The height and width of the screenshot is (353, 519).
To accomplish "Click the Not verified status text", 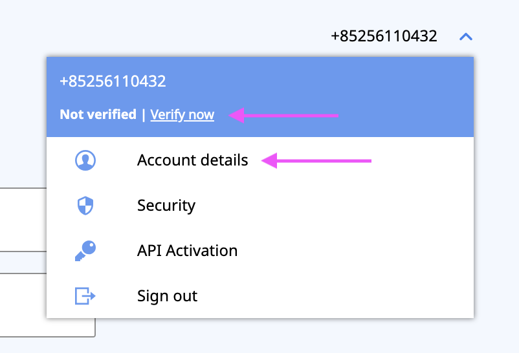I will (98, 115).
